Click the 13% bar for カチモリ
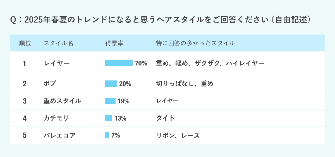Screen dimensions: 335x157 coord(109,118)
